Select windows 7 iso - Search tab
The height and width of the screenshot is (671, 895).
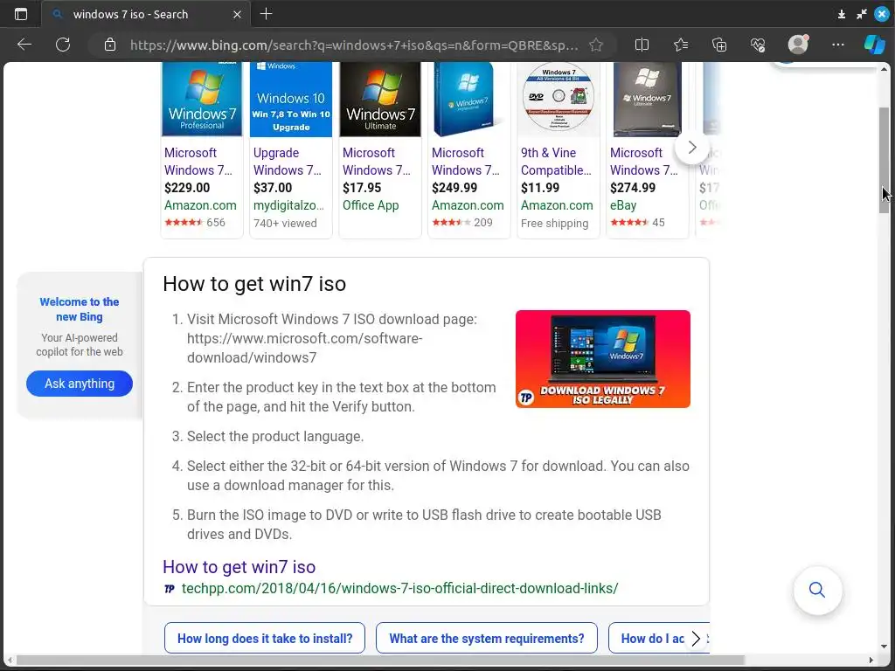pyautogui.click(x=145, y=14)
